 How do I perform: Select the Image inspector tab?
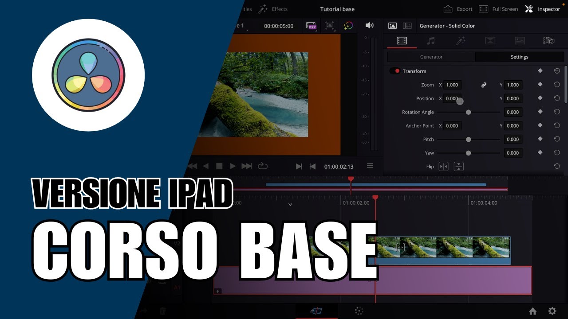pyautogui.click(x=520, y=41)
